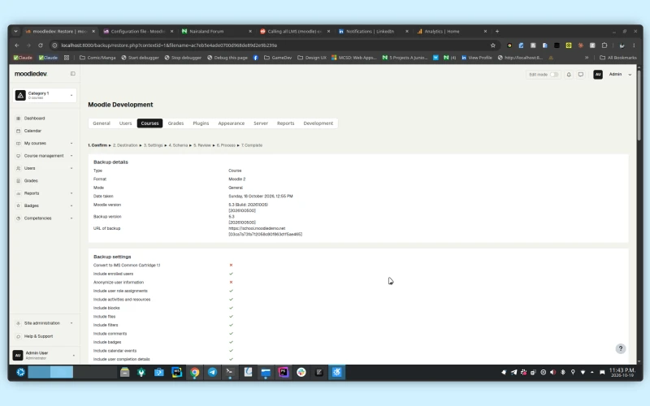Open the messages icon in the header
The width and height of the screenshot is (650, 406).
(581, 75)
